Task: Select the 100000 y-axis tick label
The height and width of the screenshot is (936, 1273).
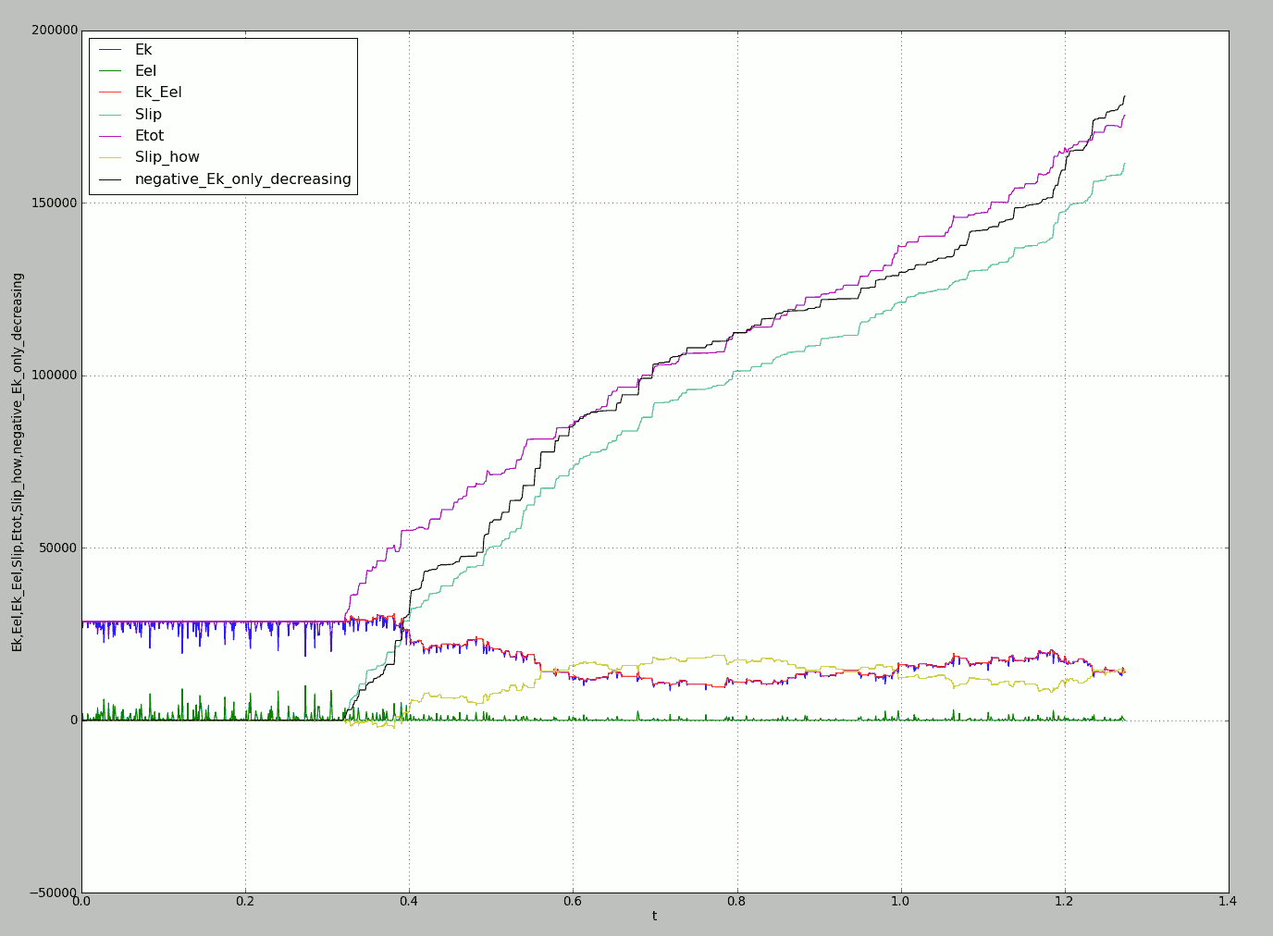Action: click(x=54, y=376)
